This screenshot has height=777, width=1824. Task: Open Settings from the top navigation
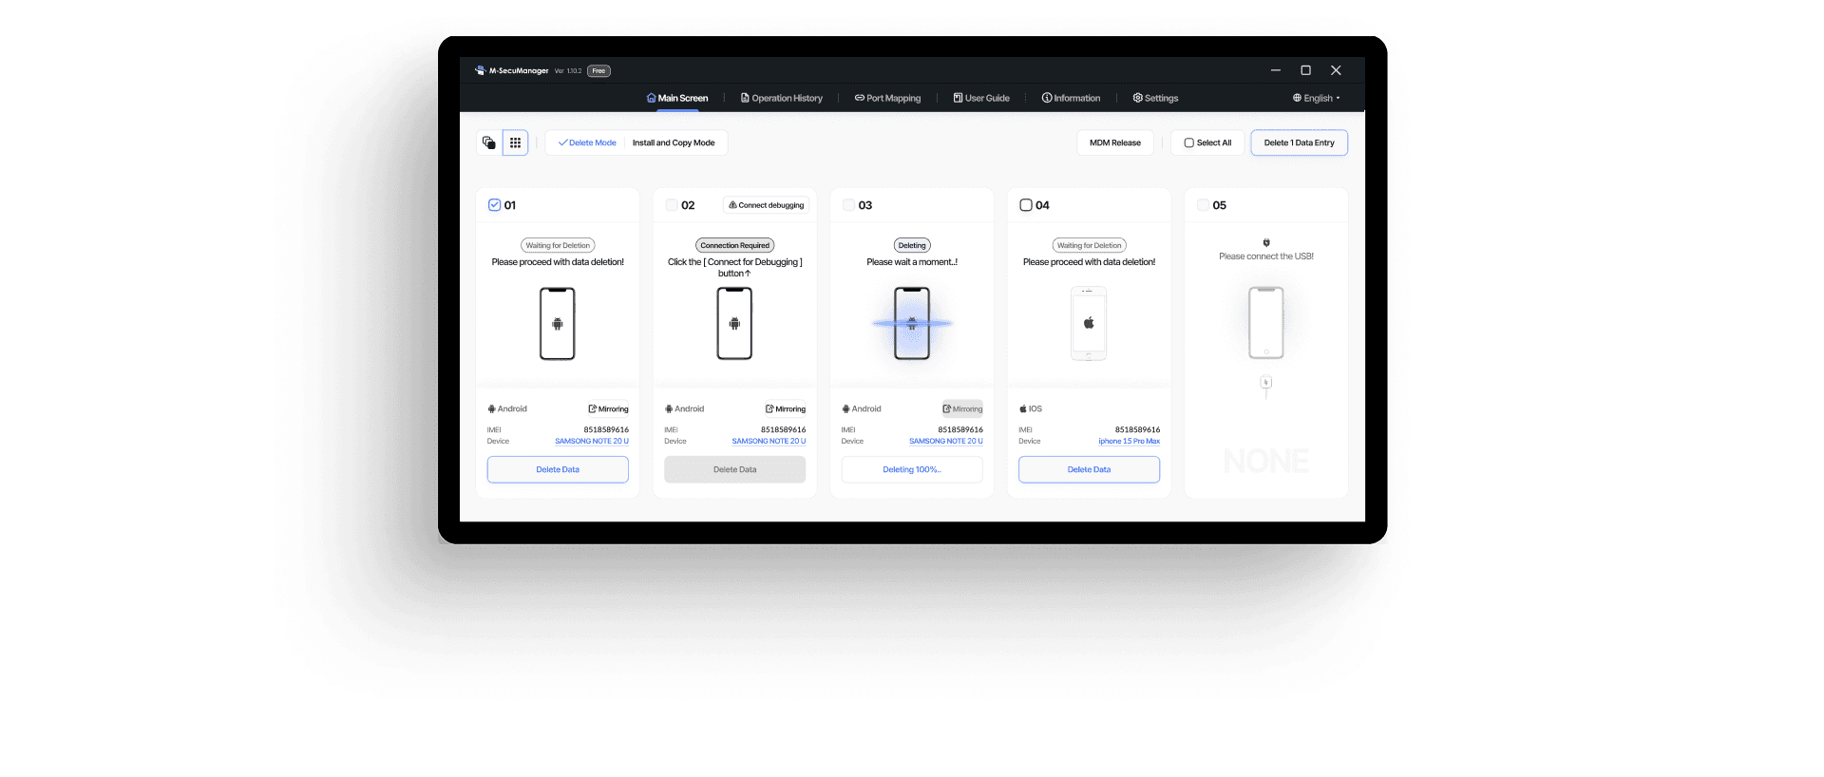tap(1155, 98)
